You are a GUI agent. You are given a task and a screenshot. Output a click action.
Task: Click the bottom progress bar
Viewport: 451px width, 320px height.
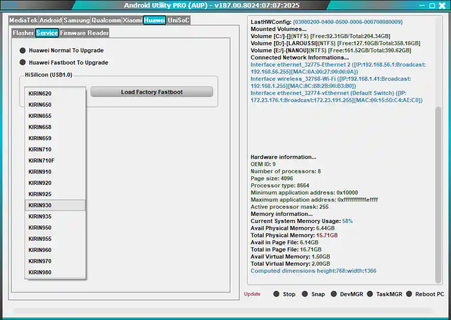[223, 310]
